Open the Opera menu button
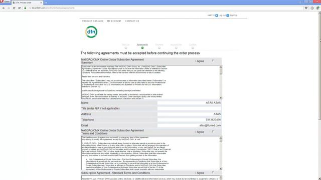The height and width of the screenshot is (180, 321). [x=5, y=1]
